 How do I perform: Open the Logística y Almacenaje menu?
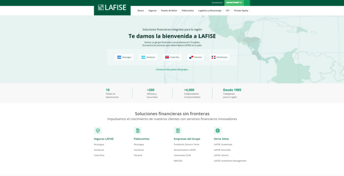click(x=210, y=11)
